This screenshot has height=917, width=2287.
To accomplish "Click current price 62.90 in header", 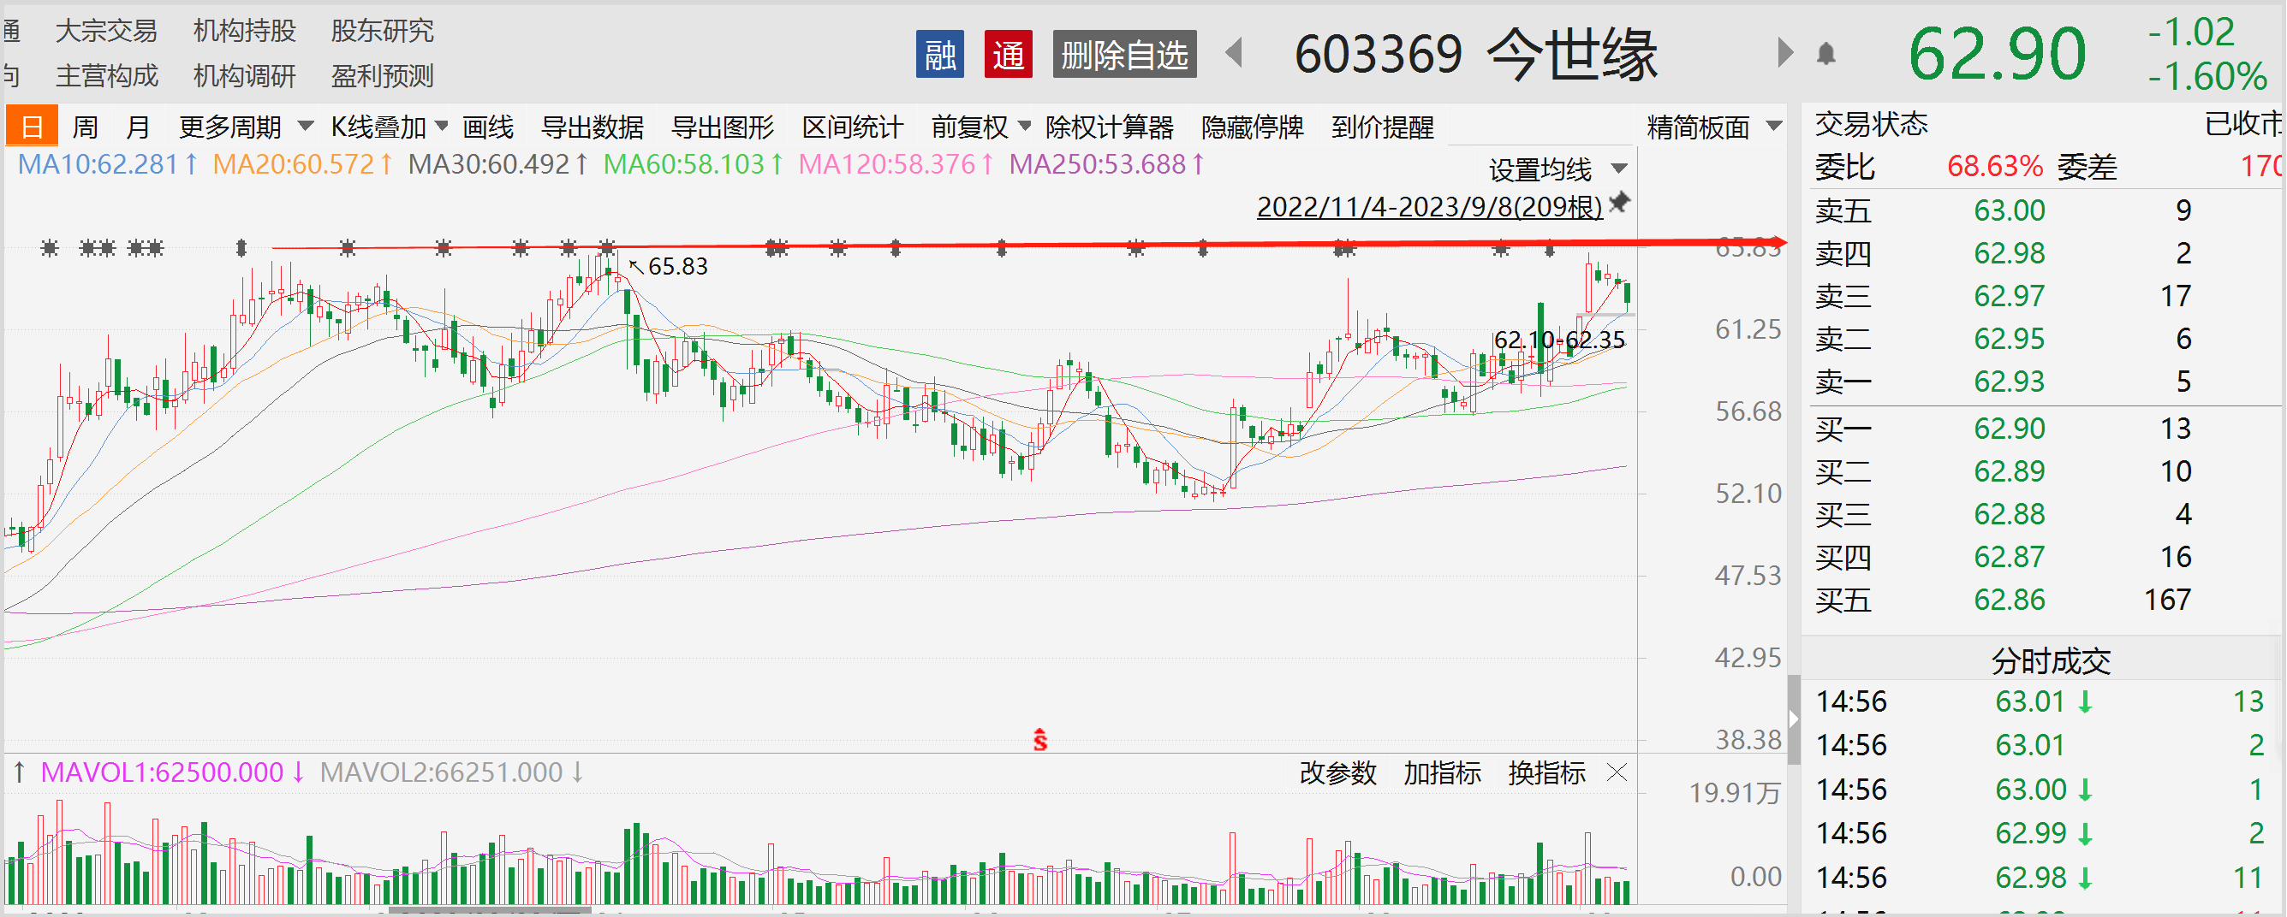I will click(x=1997, y=53).
